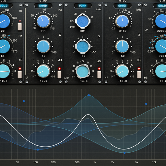Click the MF gain knob reading 14.8
166x166 pixels.
pos(83,71)
